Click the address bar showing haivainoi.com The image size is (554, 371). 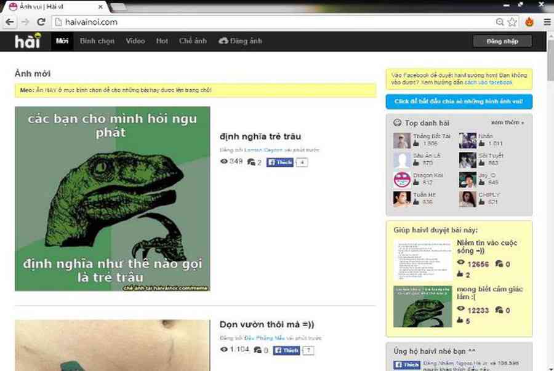click(273, 22)
